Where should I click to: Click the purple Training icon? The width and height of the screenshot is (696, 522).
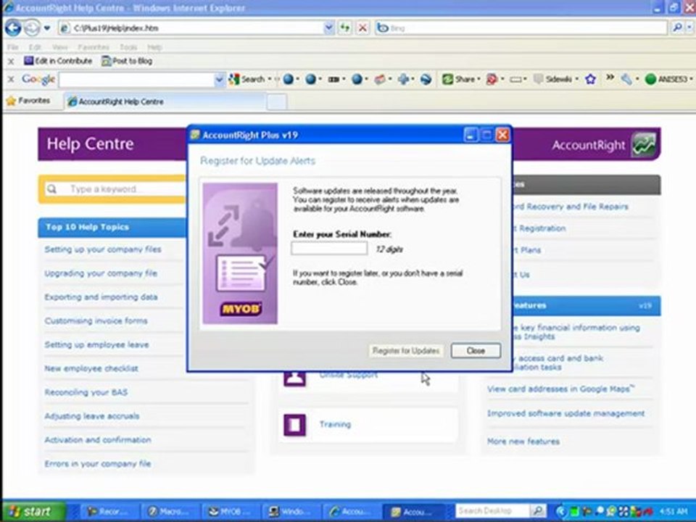tap(295, 425)
